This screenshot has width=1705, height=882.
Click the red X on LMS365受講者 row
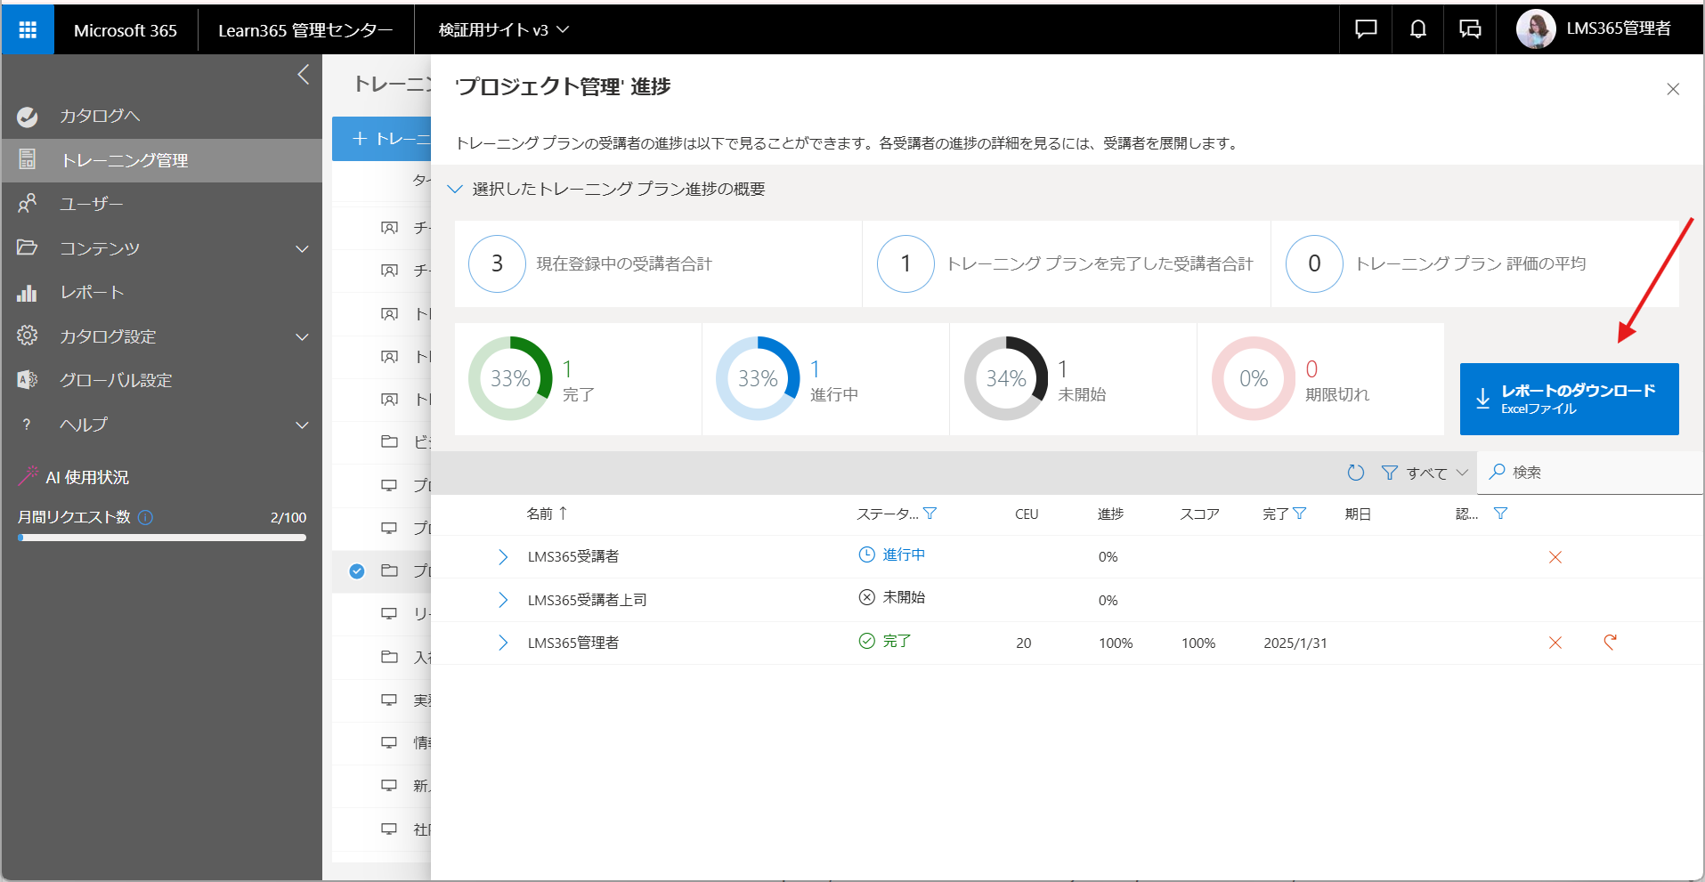click(1555, 557)
